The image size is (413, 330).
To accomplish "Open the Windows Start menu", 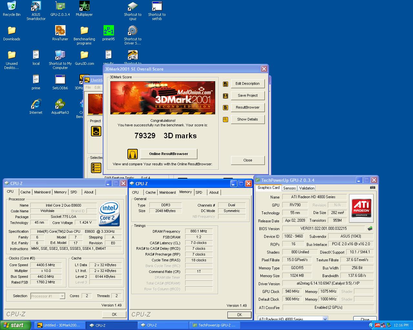I will (15, 325).
